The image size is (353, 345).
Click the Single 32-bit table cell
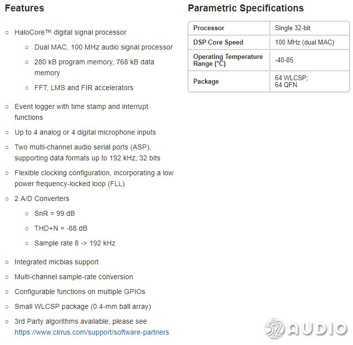coord(293,28)
